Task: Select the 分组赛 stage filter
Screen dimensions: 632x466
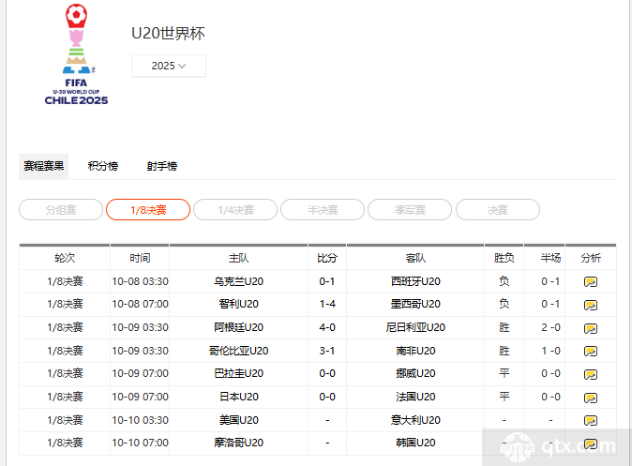Action: [x=61, y=210]
